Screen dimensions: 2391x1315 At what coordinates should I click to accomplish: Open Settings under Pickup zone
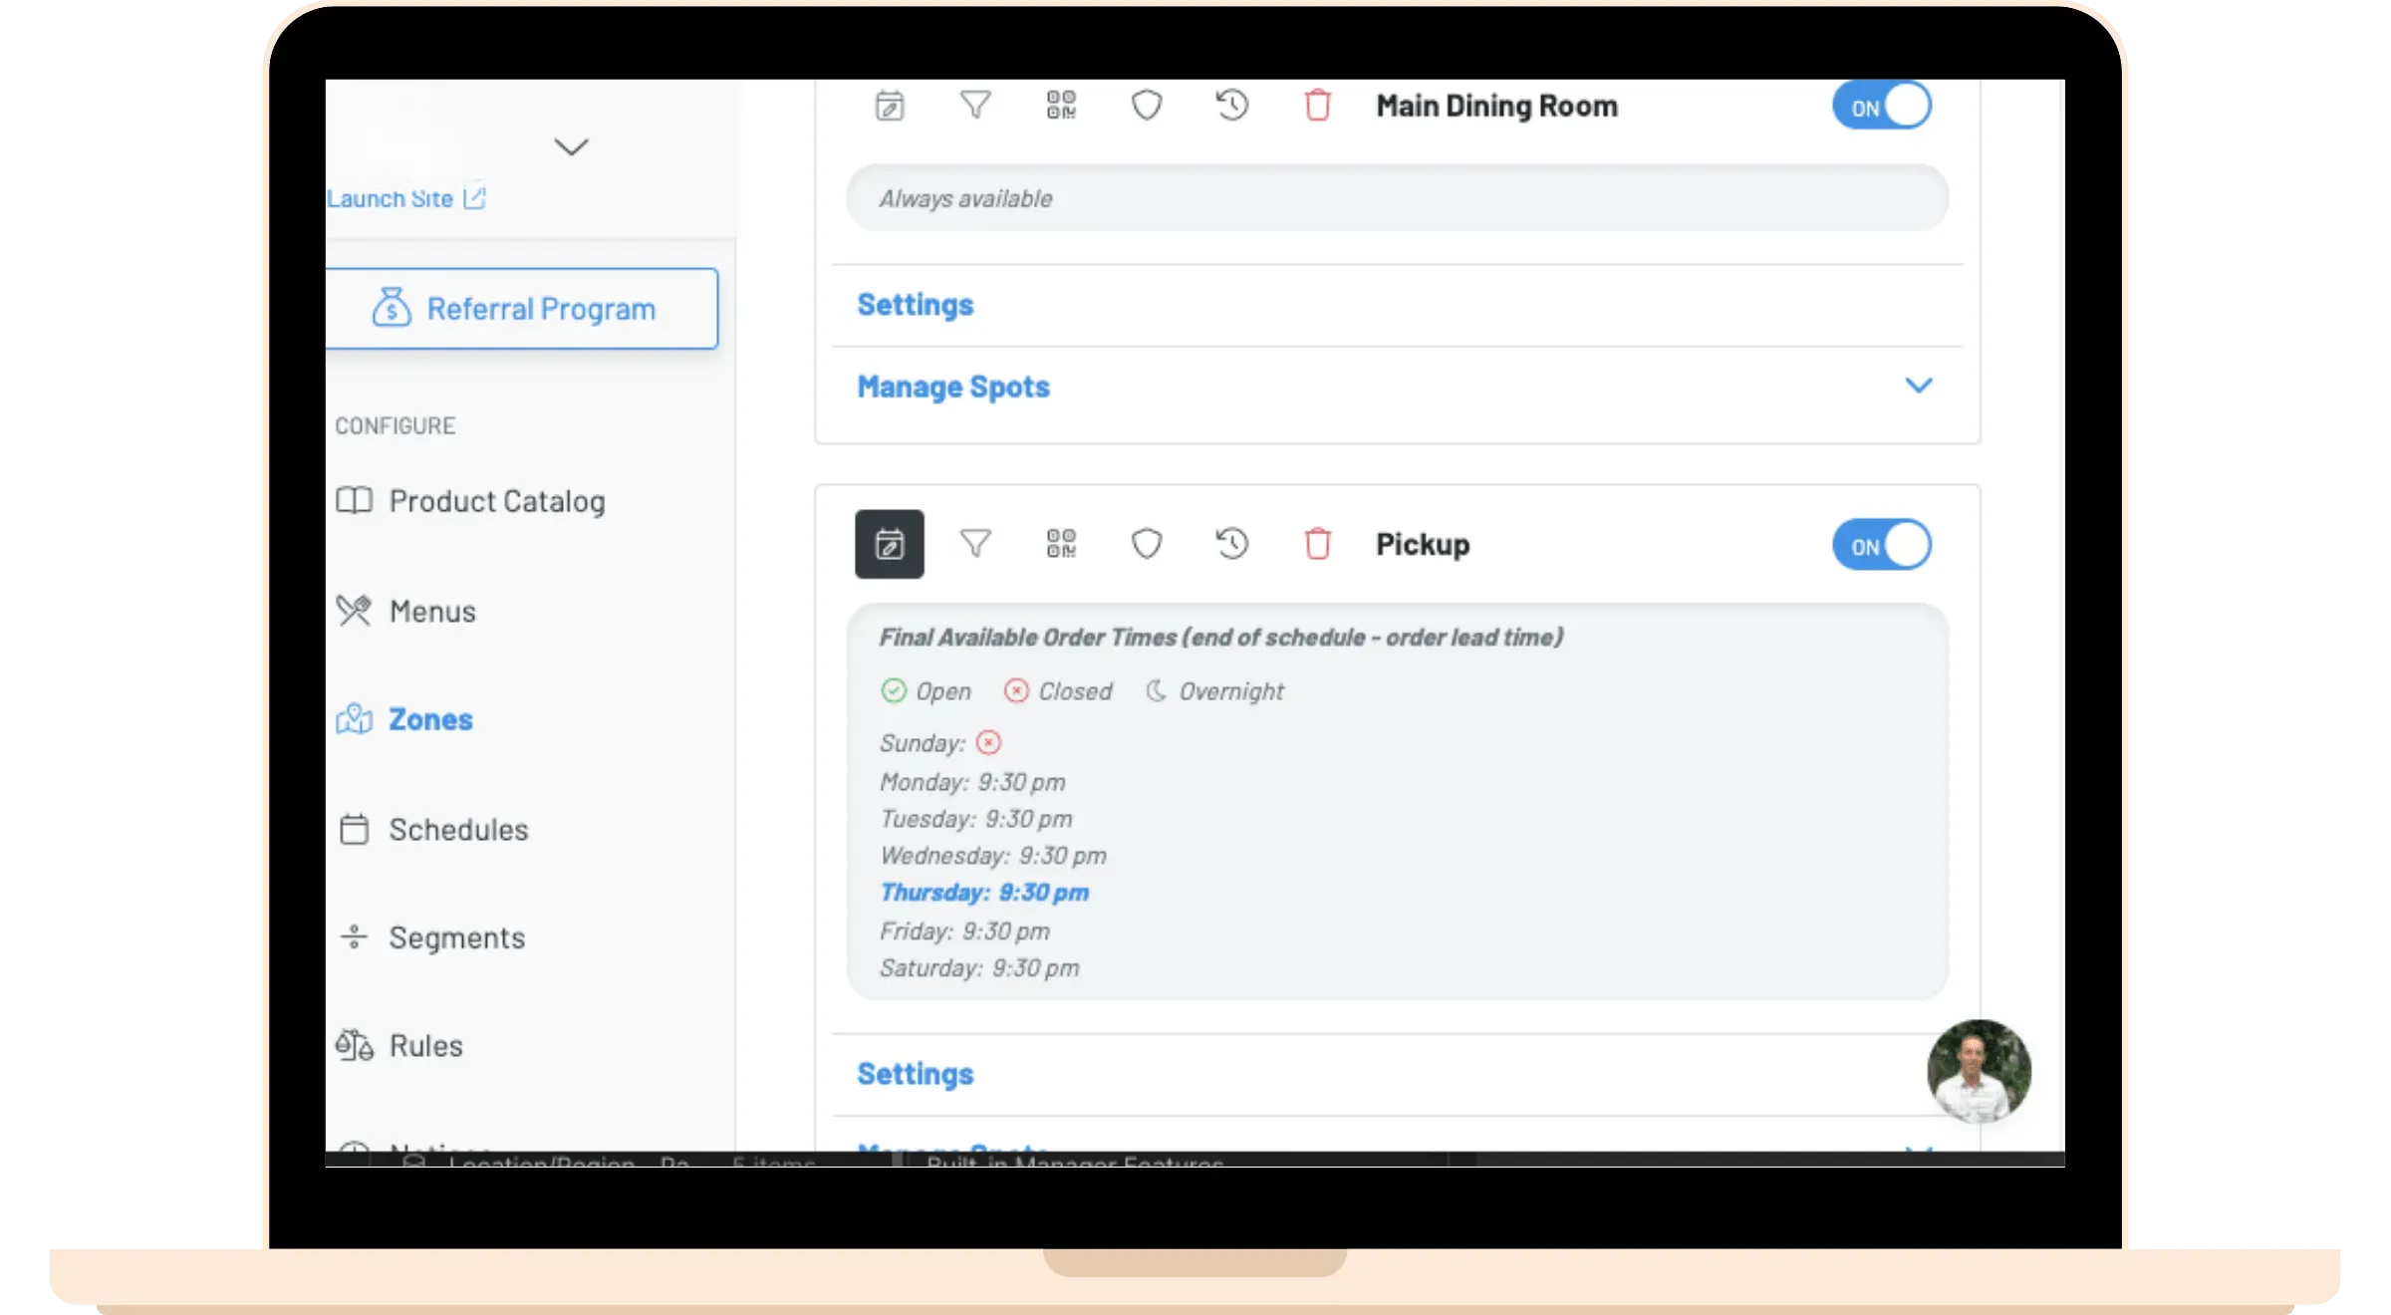915,1074
